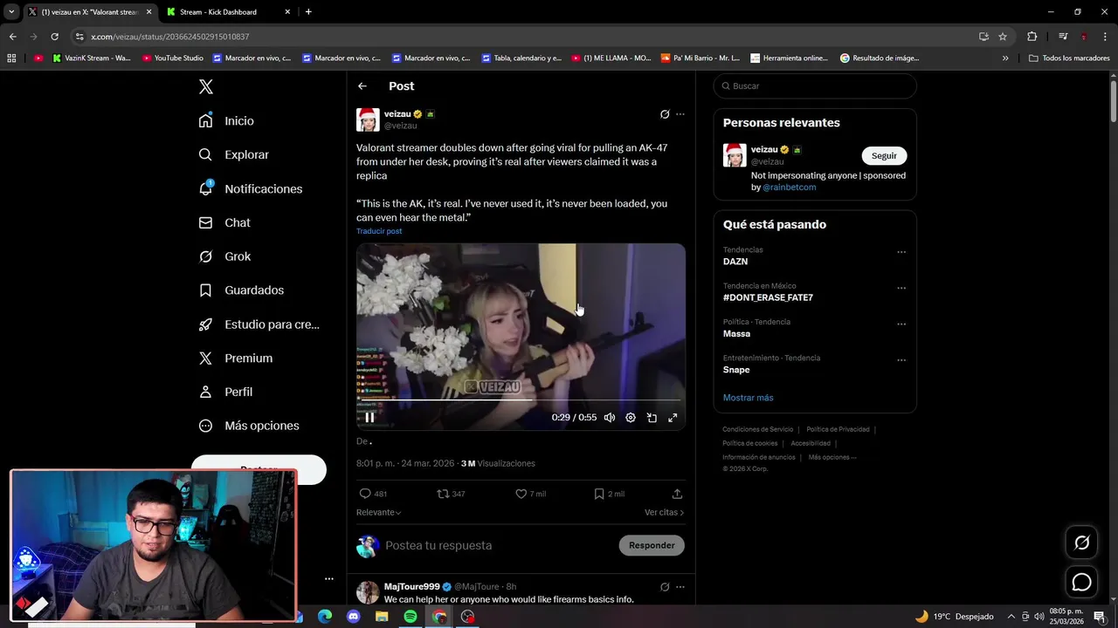Image resolution: width=1118 pixels, height=628 pixels.
Task: Repost the post with 347 reposts
Action: (x=451, y=494)
